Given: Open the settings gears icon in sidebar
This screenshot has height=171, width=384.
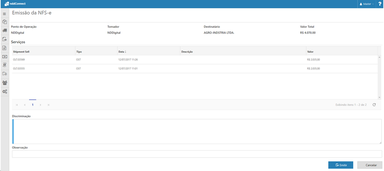Looking at the screenshot, I should click(x=4, y=92).
